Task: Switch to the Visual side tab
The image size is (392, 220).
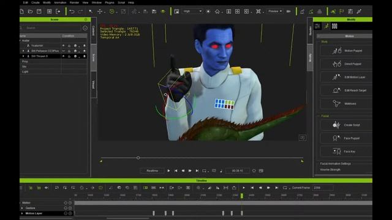Action: [x=94, y=84]
